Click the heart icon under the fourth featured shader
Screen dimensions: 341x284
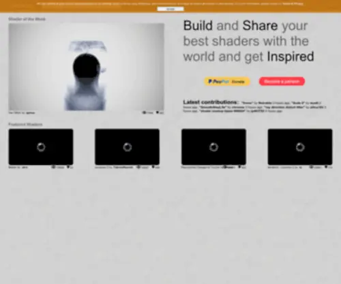[x=326, y=167]
